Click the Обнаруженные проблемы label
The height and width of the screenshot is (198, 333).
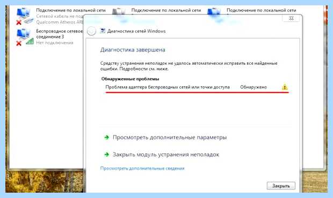click(130, 79)
